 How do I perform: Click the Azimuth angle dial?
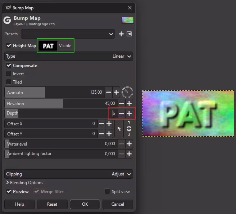tap(127, 92)
